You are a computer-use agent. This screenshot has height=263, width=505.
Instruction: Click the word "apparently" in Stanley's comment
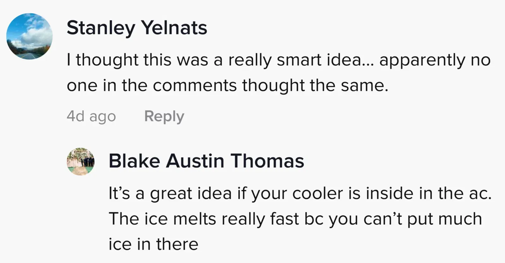click(422, 60)
